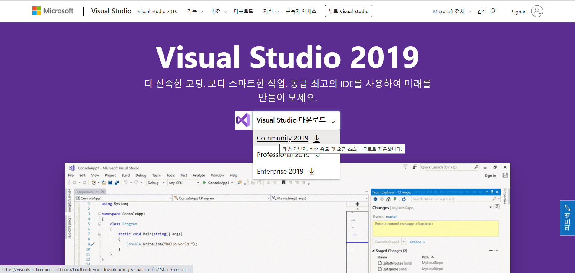Click the download arrow next to Enterprise 2019

pyautogui.click(x=312, y=172)
